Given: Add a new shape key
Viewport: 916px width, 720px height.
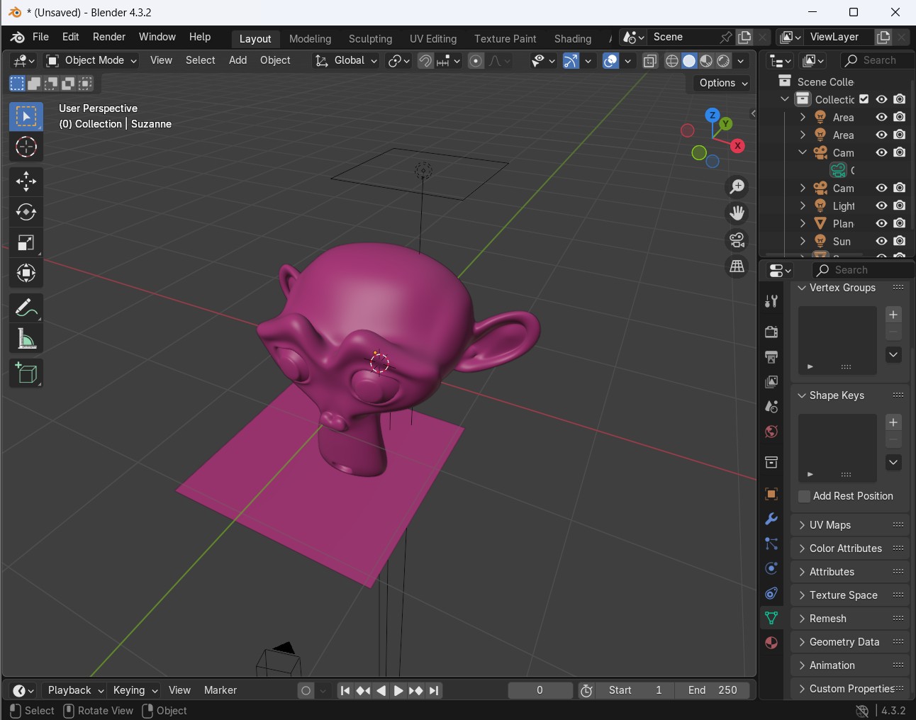Looking at the screenshot, I should (893, 422).
